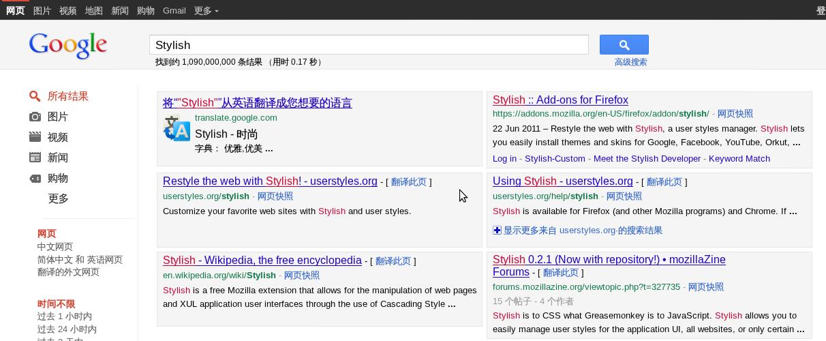Open 网页快照 for userstyles.org/help/stylish
826x341 pixels.
tap(624, 196)
